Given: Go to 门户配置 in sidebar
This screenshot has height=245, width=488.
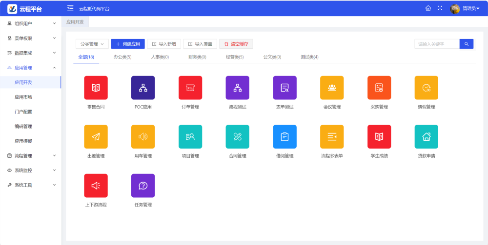Looking at the screenshot, I should (30, 112).
